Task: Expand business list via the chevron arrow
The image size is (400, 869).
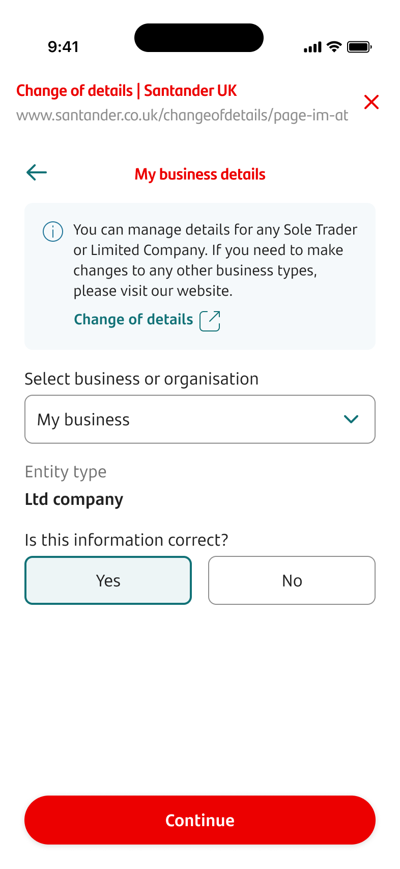Action: click(x=351, y=419)
